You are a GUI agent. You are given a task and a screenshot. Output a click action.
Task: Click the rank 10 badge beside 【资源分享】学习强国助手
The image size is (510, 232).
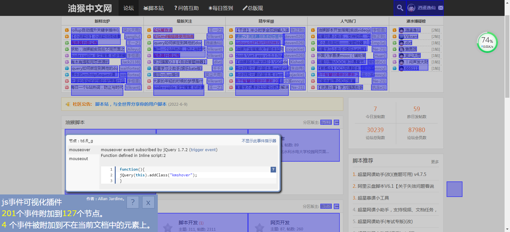pyautogui.click(x=313, y=87)
